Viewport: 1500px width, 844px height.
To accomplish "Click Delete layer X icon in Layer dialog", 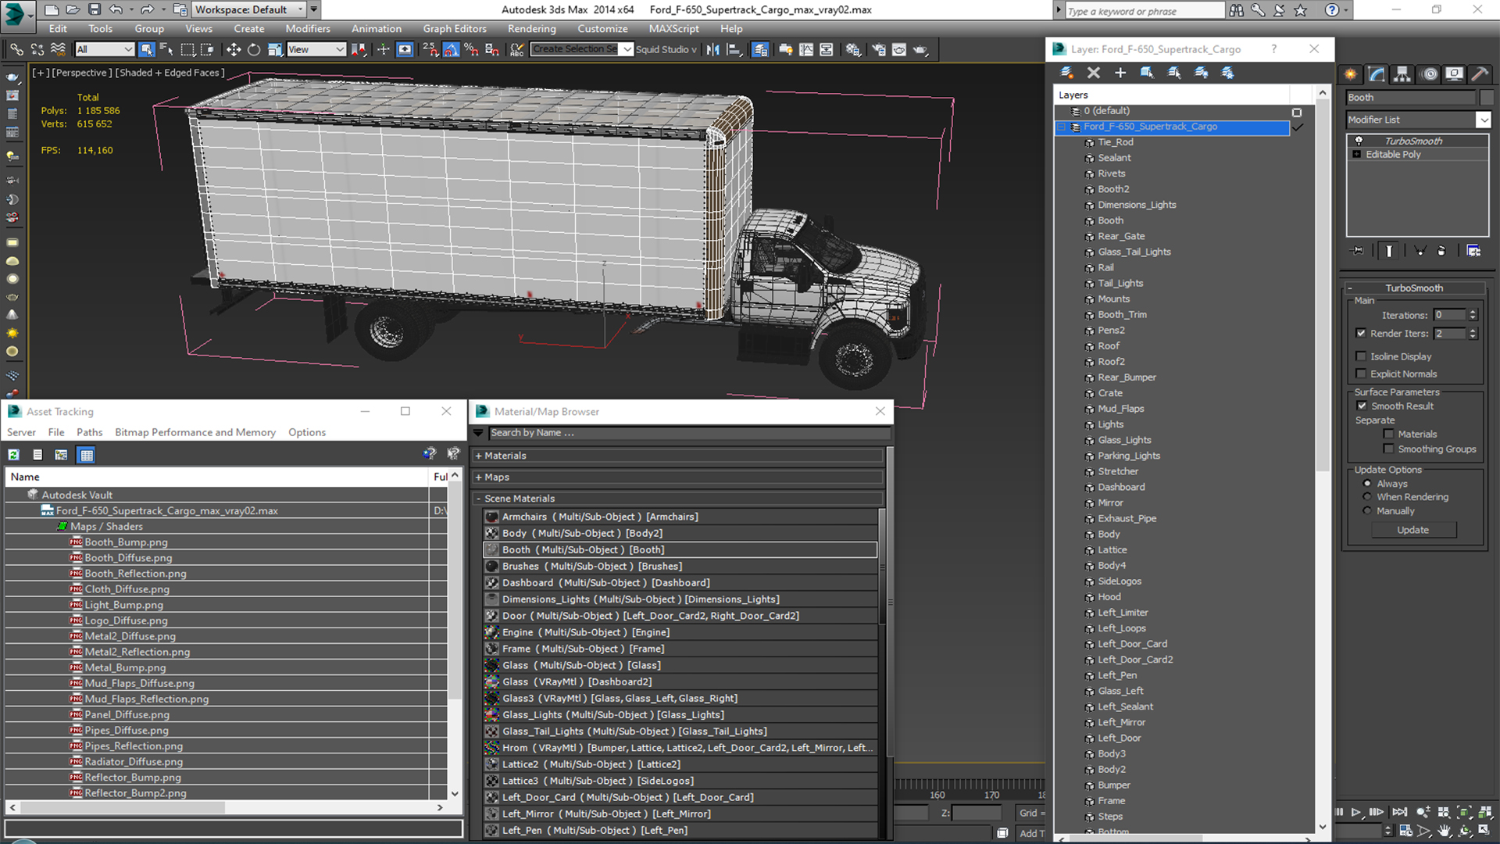I will 1094,73.
